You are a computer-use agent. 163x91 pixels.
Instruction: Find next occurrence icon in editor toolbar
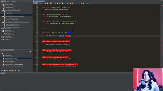60,3
